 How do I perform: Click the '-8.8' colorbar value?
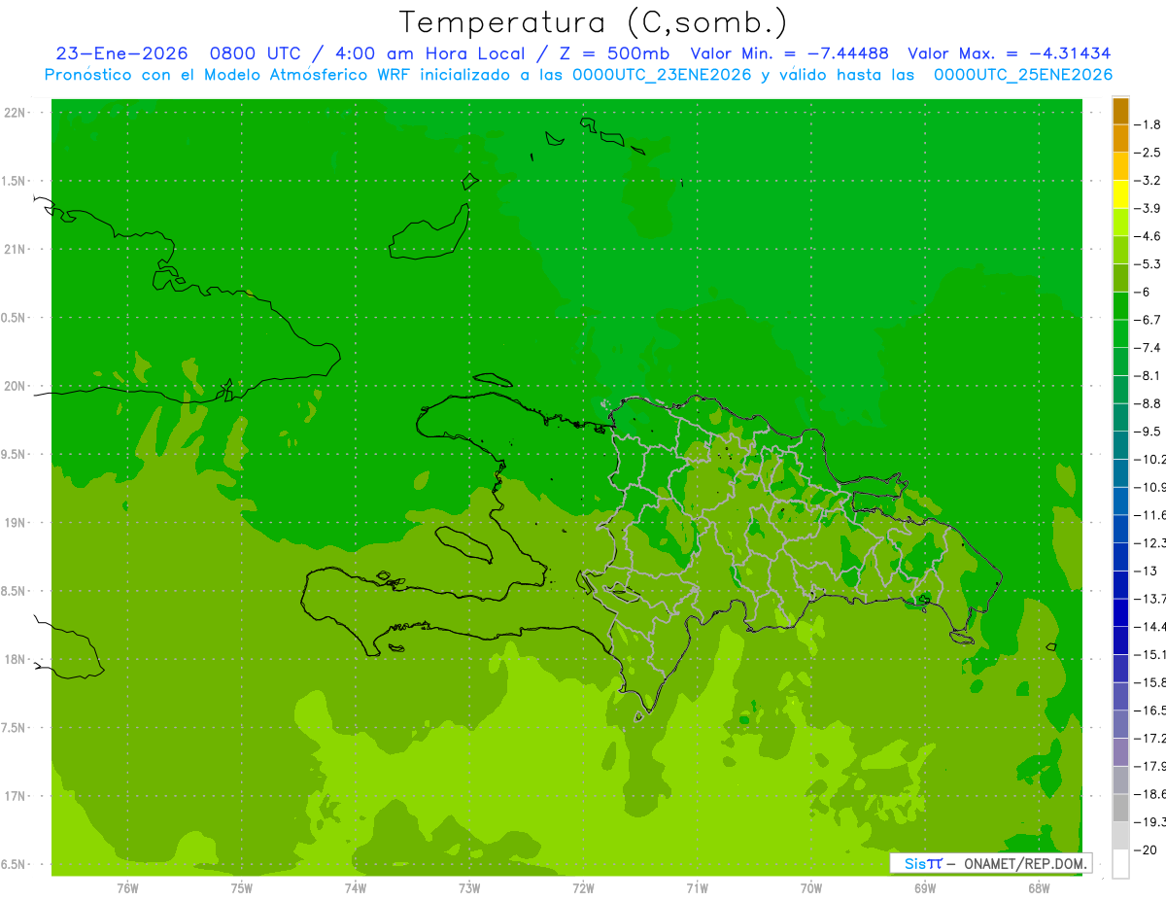1148,403
